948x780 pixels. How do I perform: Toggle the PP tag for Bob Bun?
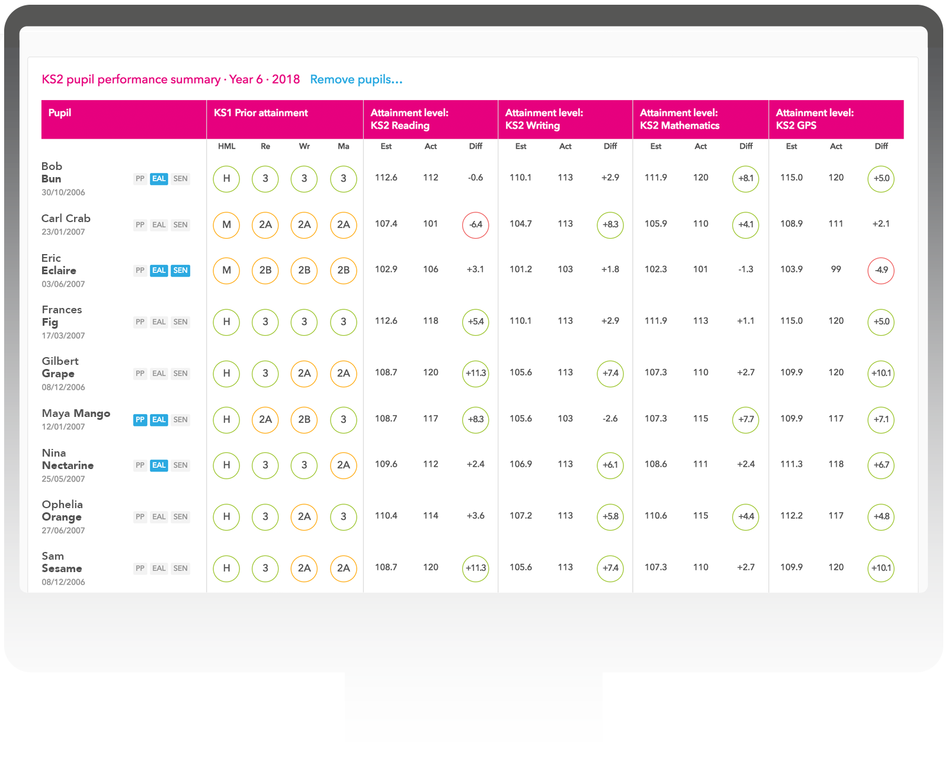coord(140,179)
